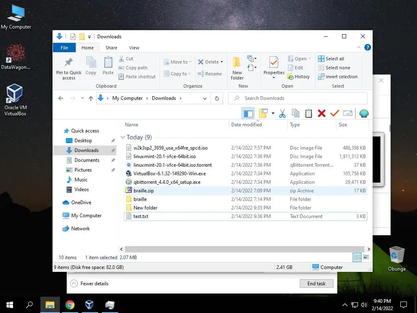This screenshot has height=313, width=417.
Task: Toggle the navigation pane toolbar button
Action: 248,113
